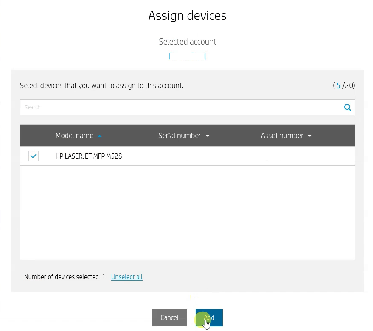Open the Asset number sort dropdown
373x331 pixels.
click(x=310, y=136)
